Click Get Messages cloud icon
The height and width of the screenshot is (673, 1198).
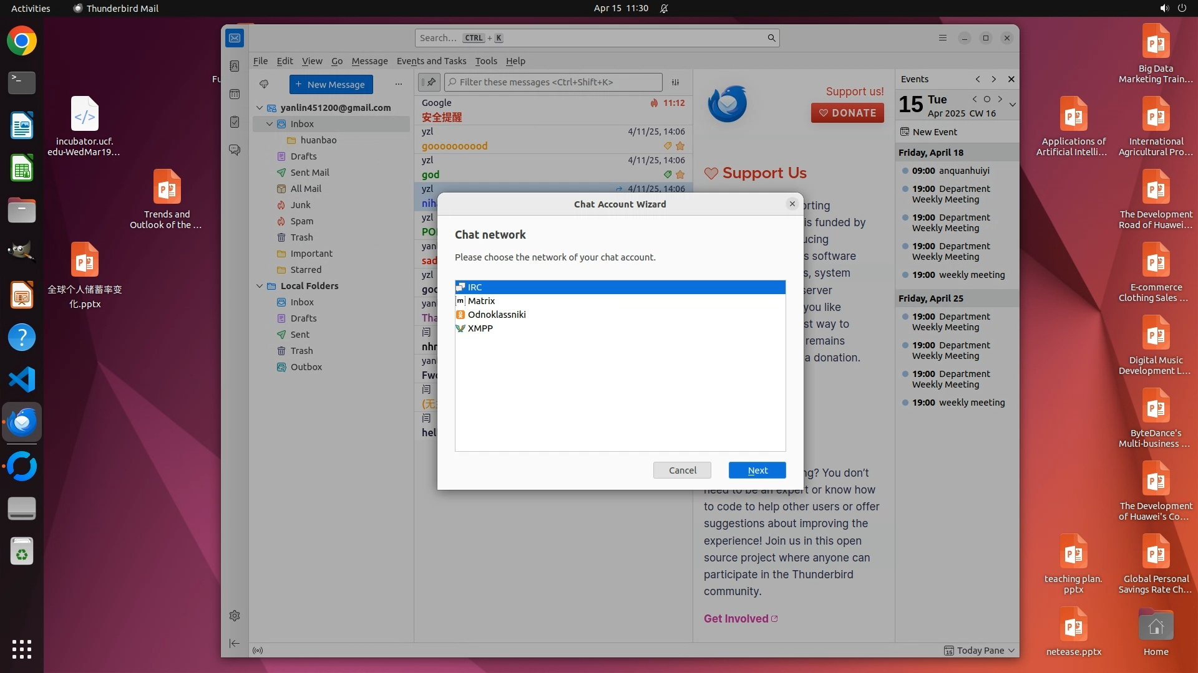click(264, 84)
